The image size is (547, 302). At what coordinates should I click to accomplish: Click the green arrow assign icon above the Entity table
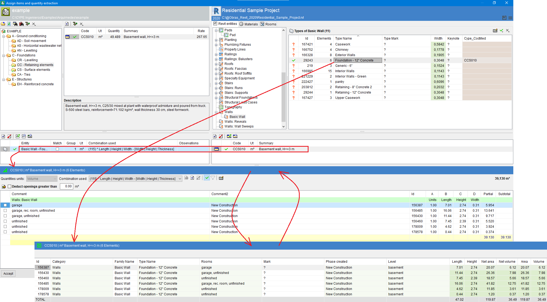pos(18,136)
